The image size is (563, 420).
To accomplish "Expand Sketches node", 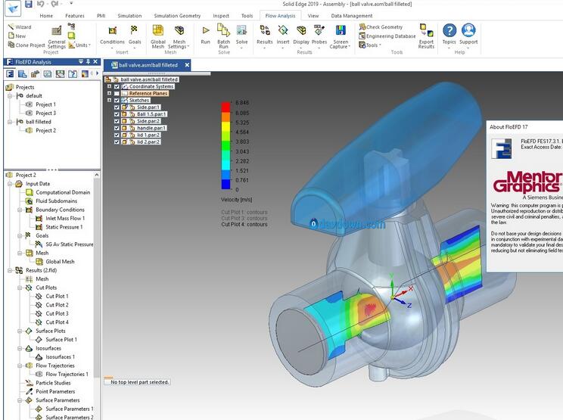I will tap(110, 100).
